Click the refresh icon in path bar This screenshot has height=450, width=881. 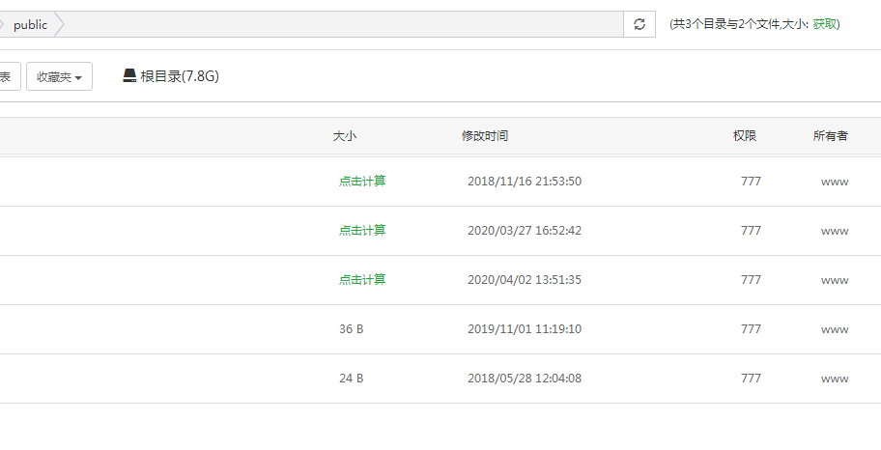tap(639, 25)
